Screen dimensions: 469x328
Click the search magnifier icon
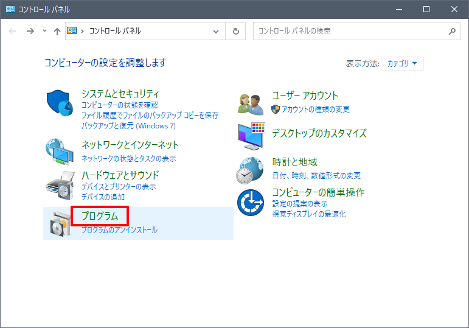pos(452,31)
